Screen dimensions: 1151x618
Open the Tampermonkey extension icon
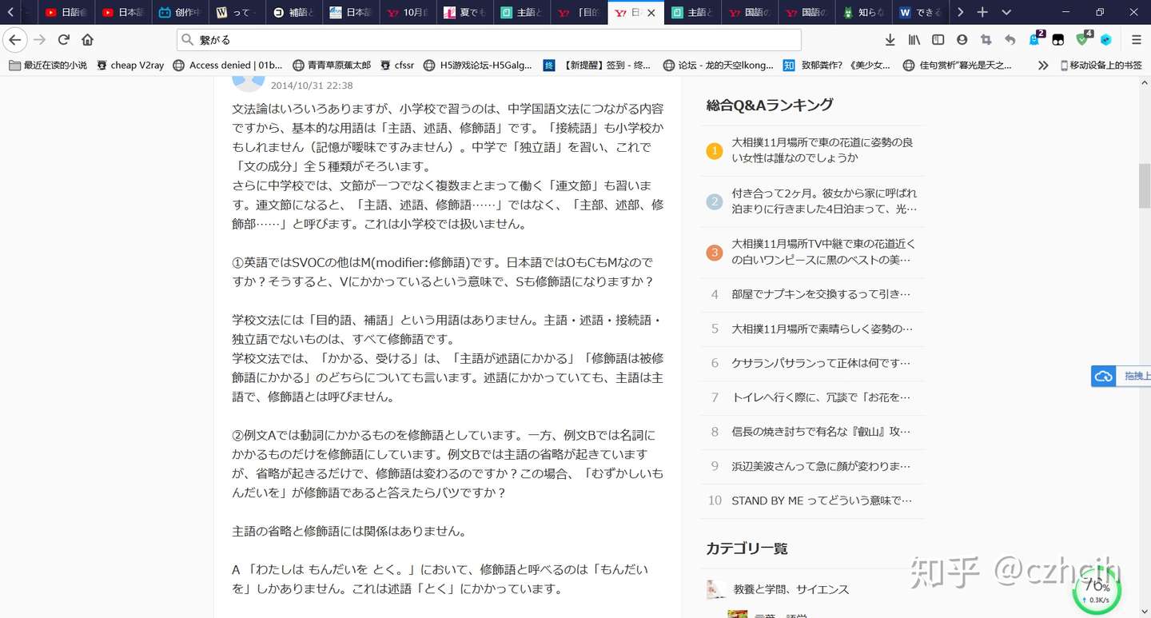(1058, 40)
